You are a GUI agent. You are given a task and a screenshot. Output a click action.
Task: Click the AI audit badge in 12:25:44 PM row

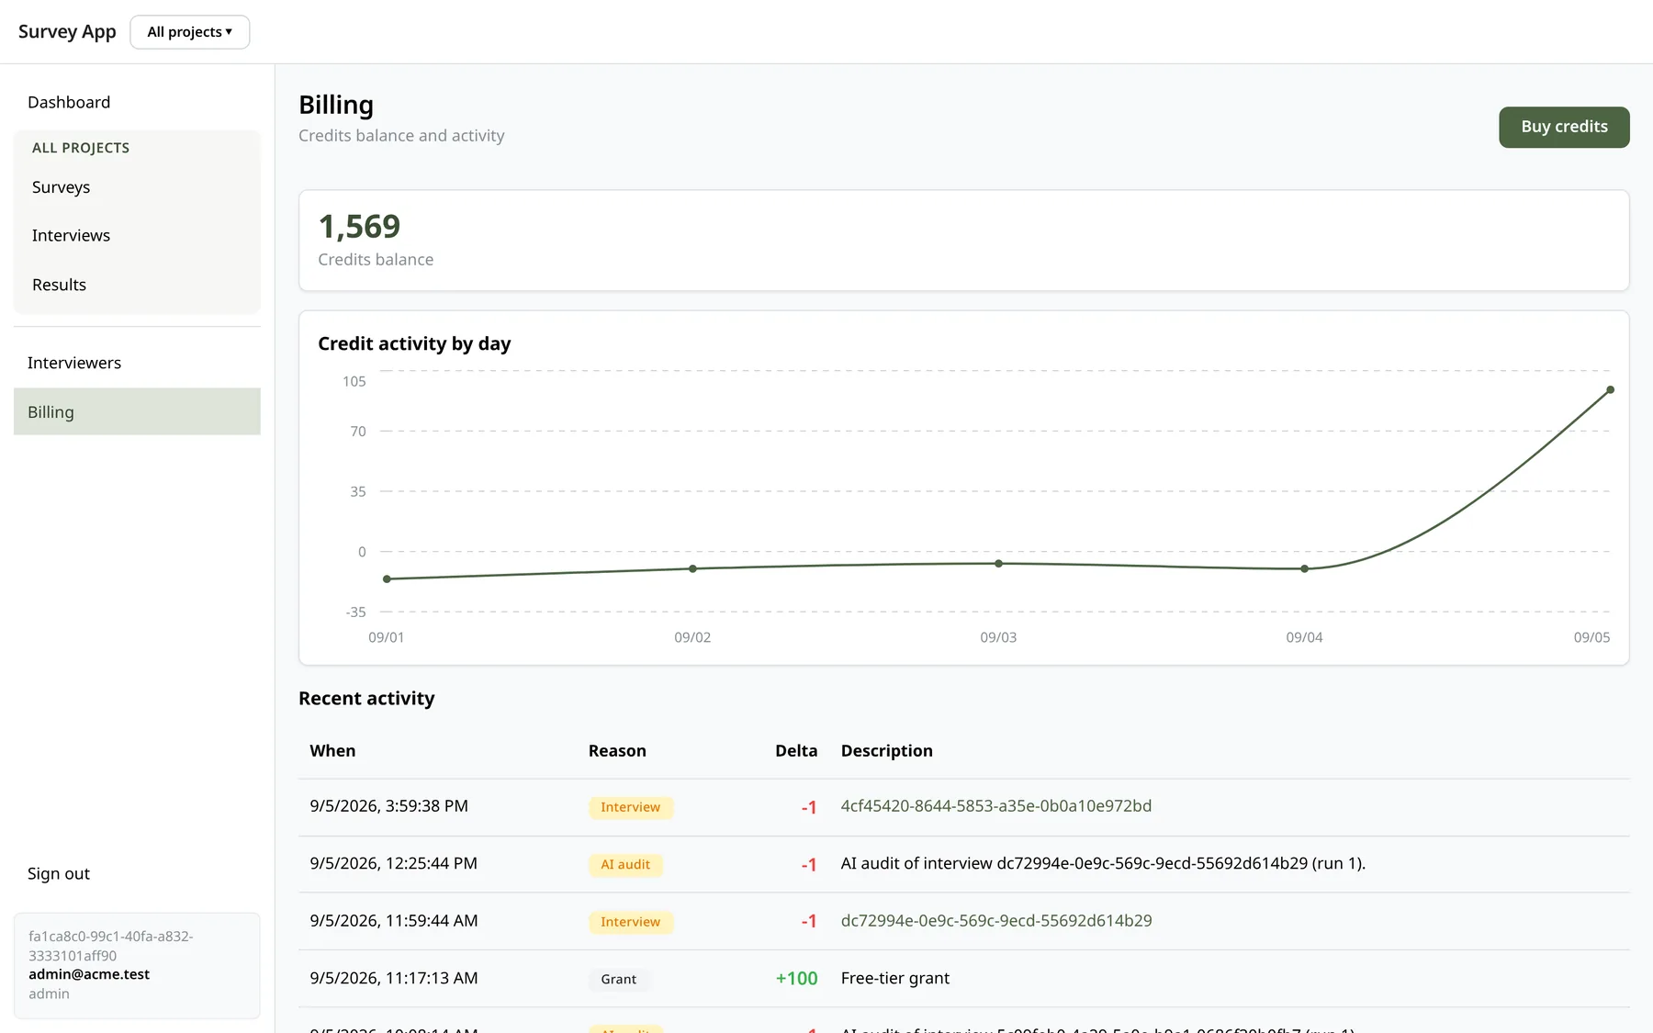tap(625, 865)
